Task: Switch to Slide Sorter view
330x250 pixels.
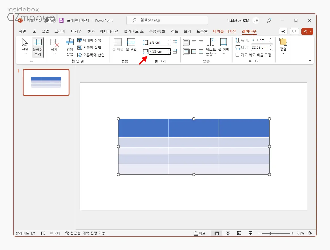Action: (x=228, y=233)
